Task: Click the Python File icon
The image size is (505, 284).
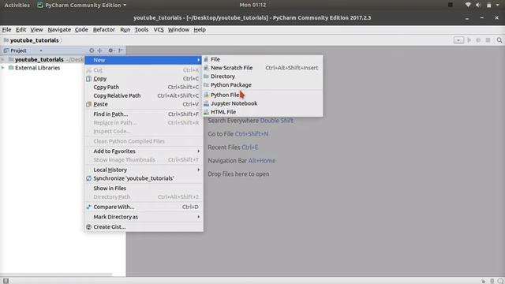Action: coord(206,95)
